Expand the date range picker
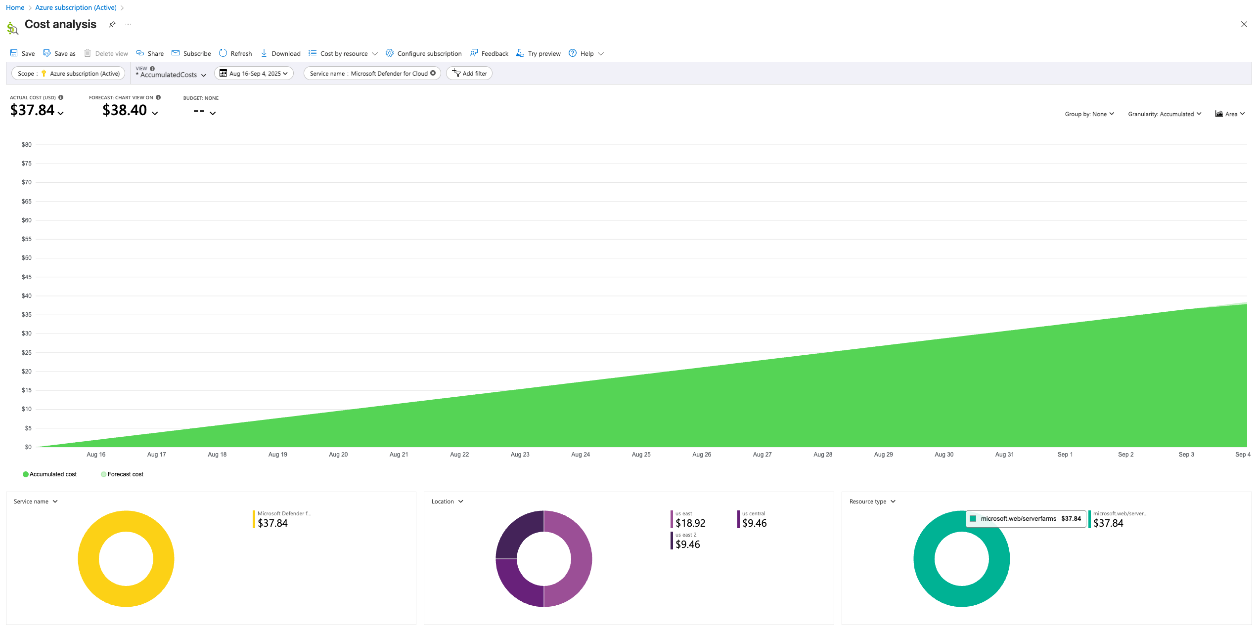The image size is (1257, 627). [254, 74]
